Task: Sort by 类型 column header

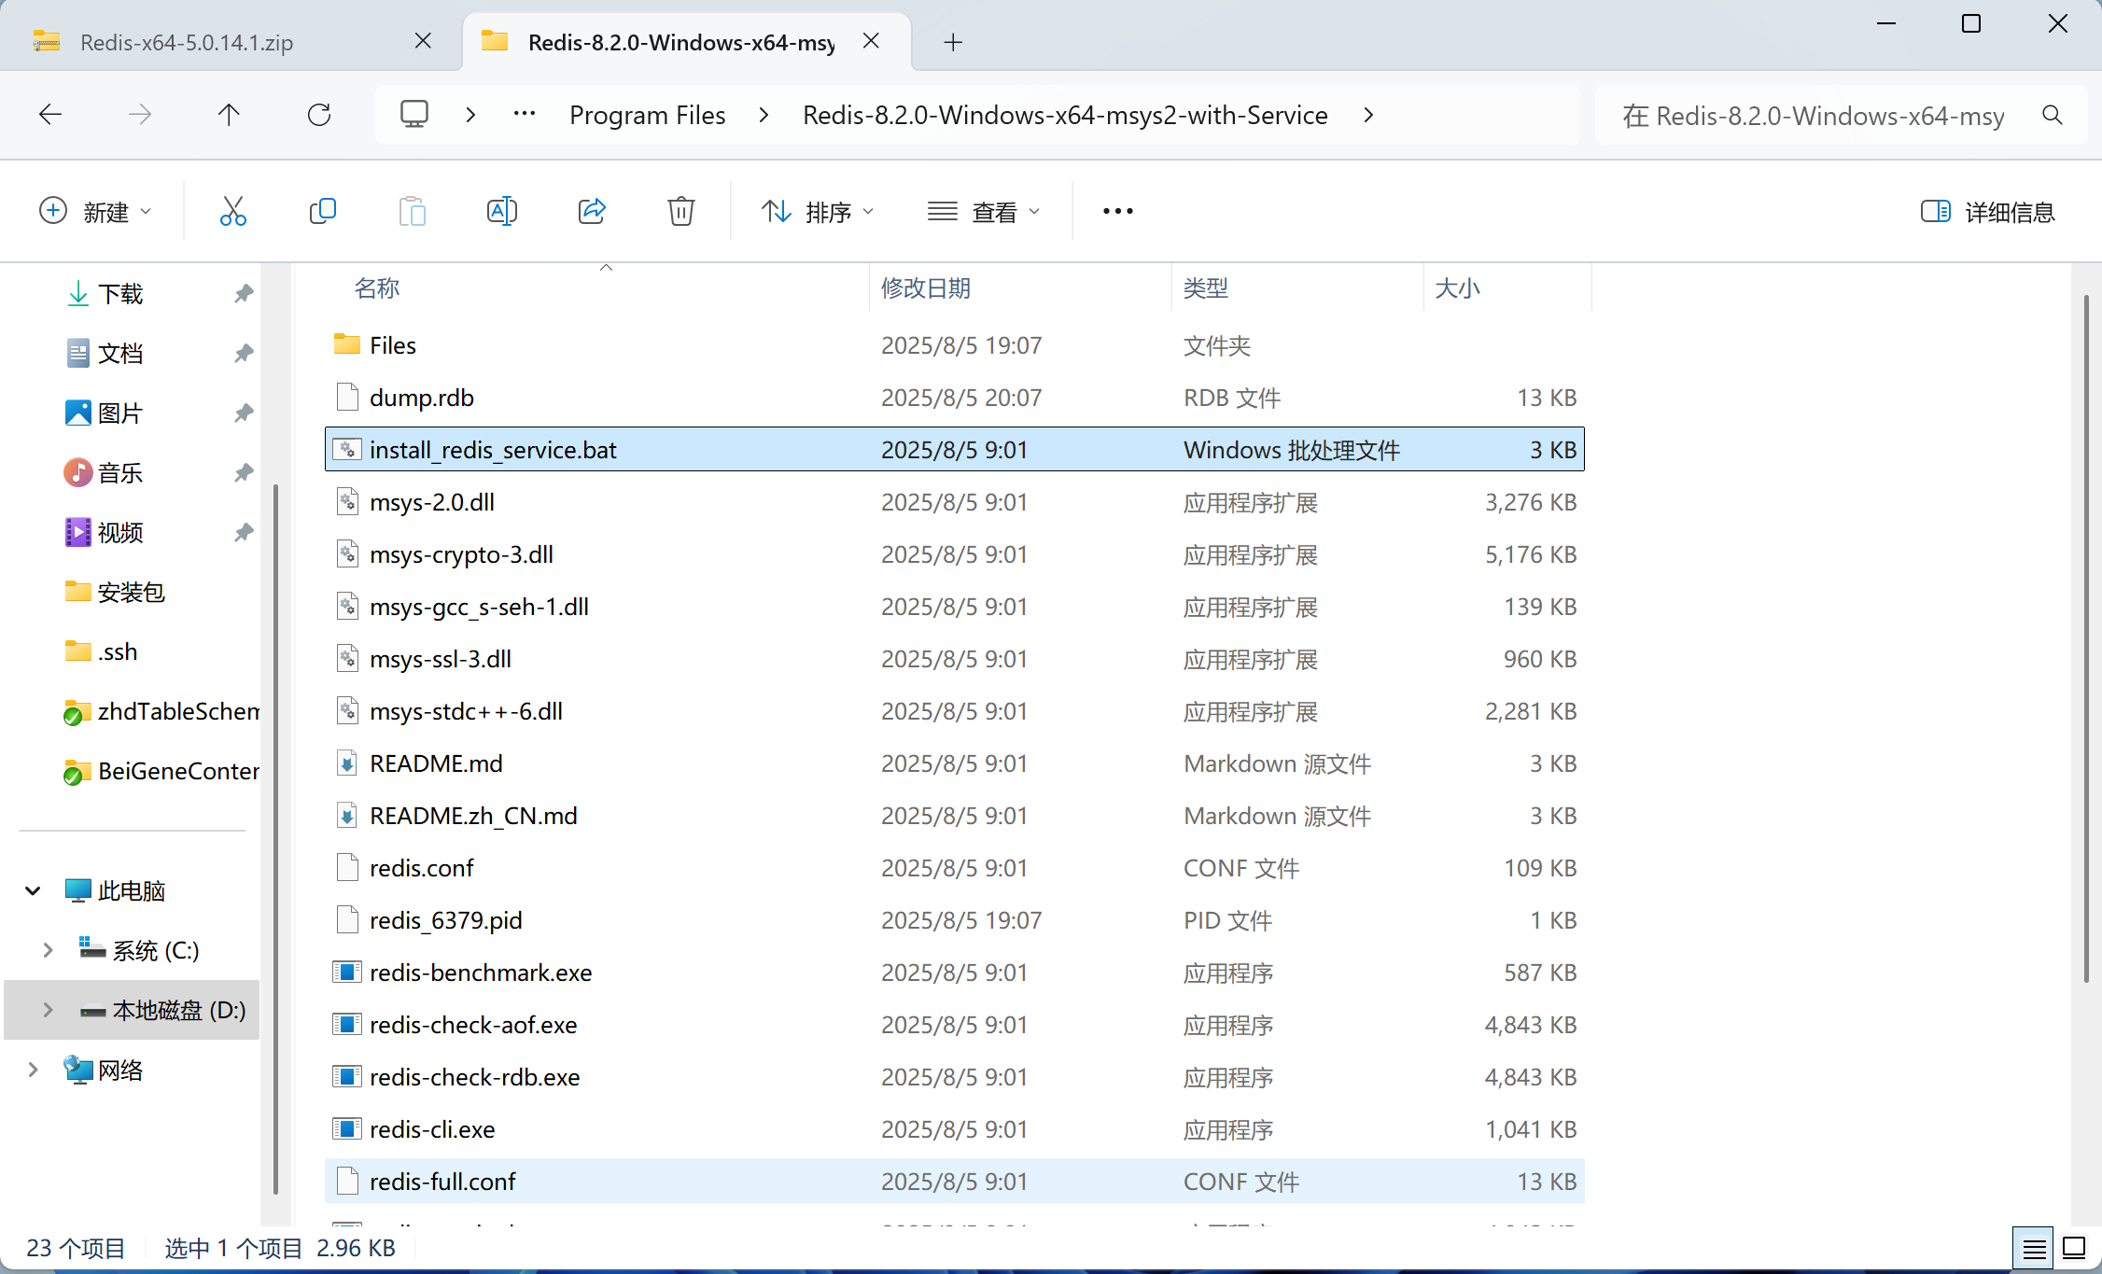Action: pyautogui.click(x=1206, y=288)
